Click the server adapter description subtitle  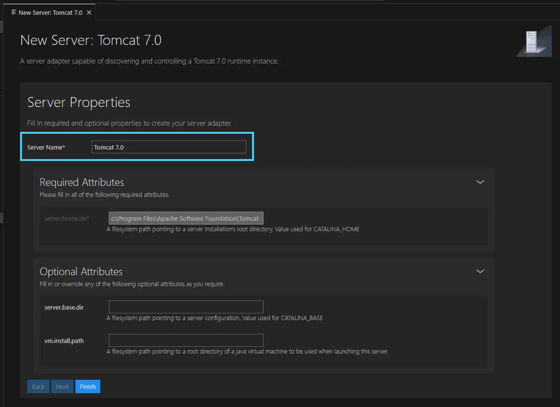coord(149,61)
